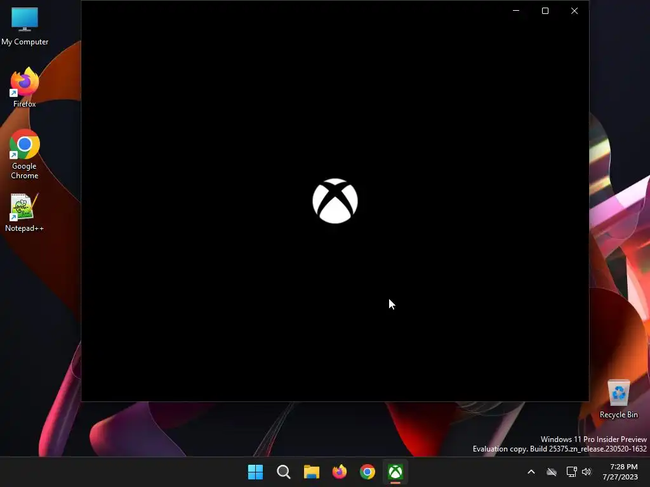Expand the hidden system tray icons
650x487 pixels.
(x=531, y=472)
